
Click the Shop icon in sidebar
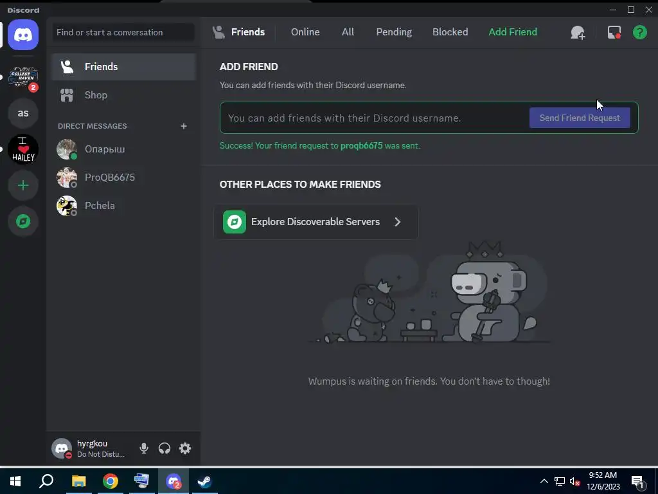[x=67, y=95]
